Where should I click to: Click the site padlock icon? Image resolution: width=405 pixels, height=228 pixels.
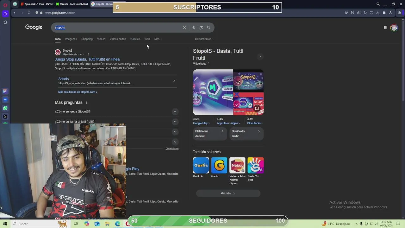pyautogui.click(x=41, y=13)
